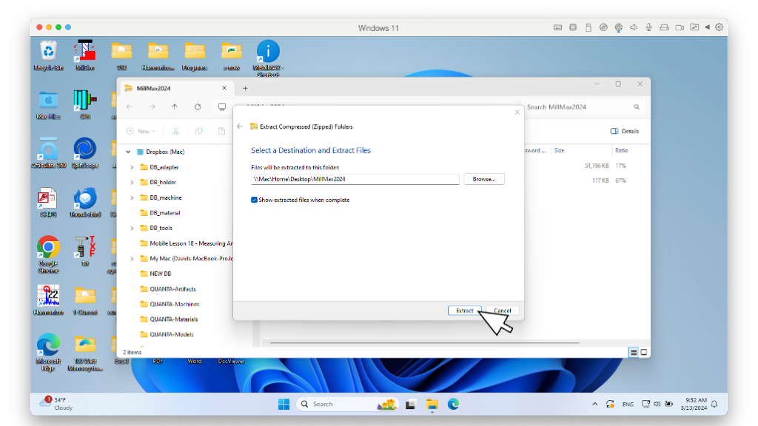This screenshot has width=758, height=426.
Task: Launch the SpinScope desktop shortcut
Action: coord(85,154)
